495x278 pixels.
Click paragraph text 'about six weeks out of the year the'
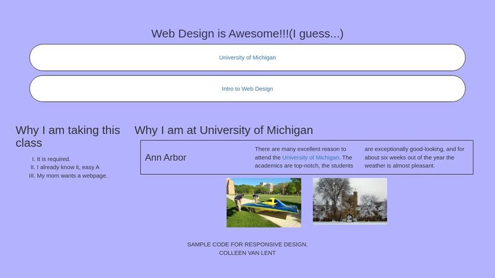[410, 158]
